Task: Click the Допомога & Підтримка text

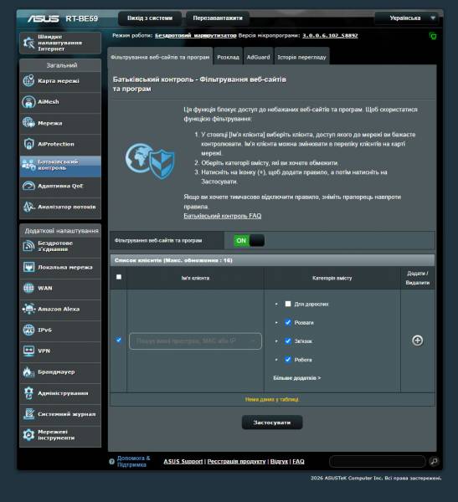Action: [133, 461]
